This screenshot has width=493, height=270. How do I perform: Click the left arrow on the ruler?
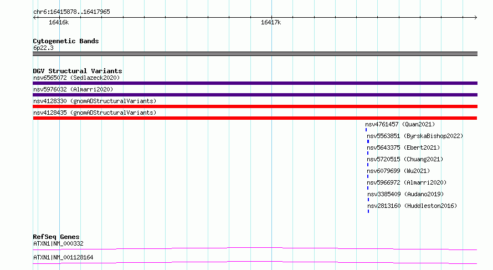point(35,17)
